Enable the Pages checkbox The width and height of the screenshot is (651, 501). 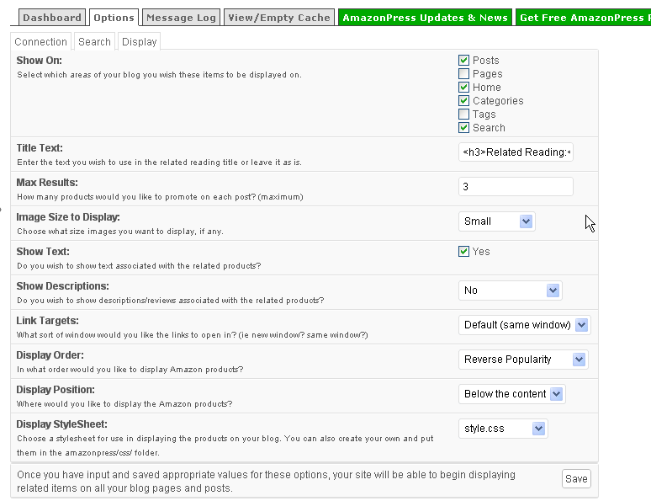[x=463, y=73]
